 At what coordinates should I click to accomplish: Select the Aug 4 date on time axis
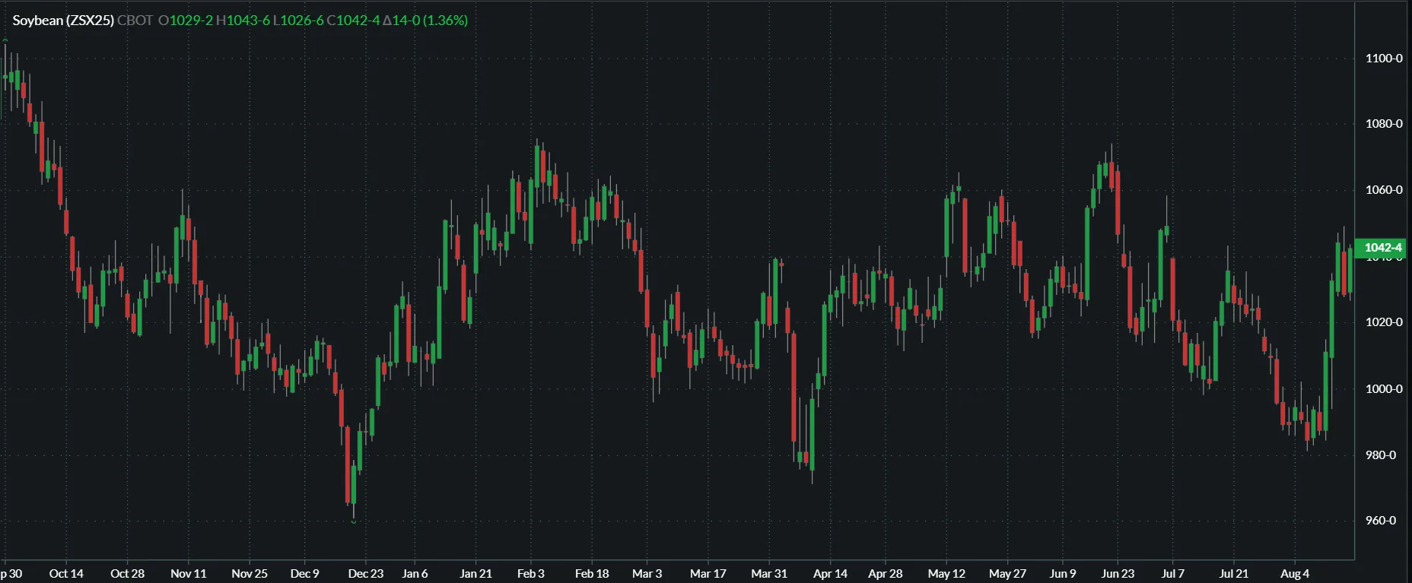pyautogui.click(x=1294, y=574)
